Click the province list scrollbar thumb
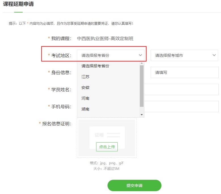The width and height of the screenshot is (221, 194). pos(142,86)
